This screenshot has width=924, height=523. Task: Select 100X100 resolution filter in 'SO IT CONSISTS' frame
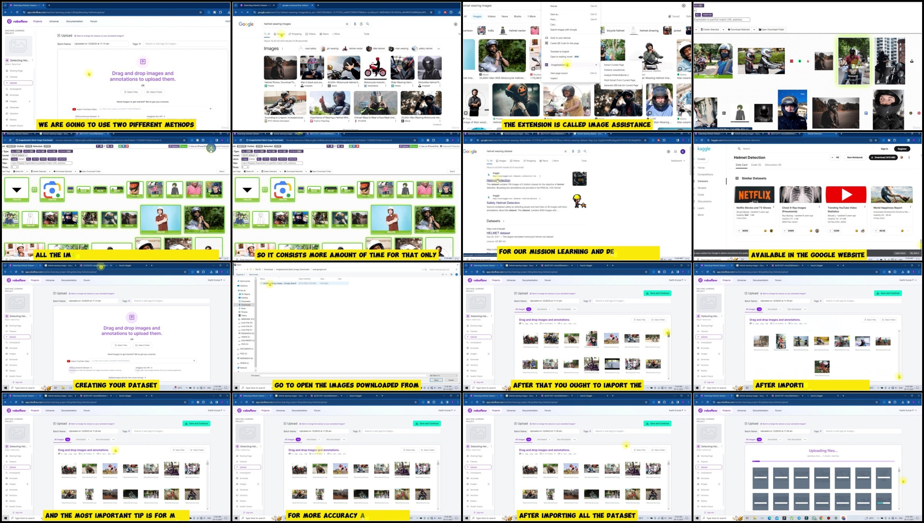[282, 159]
